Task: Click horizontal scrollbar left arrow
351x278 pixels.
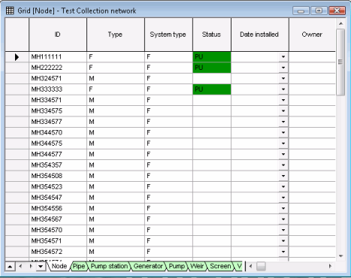Action: pyautogui.click(x=251, y=266)
